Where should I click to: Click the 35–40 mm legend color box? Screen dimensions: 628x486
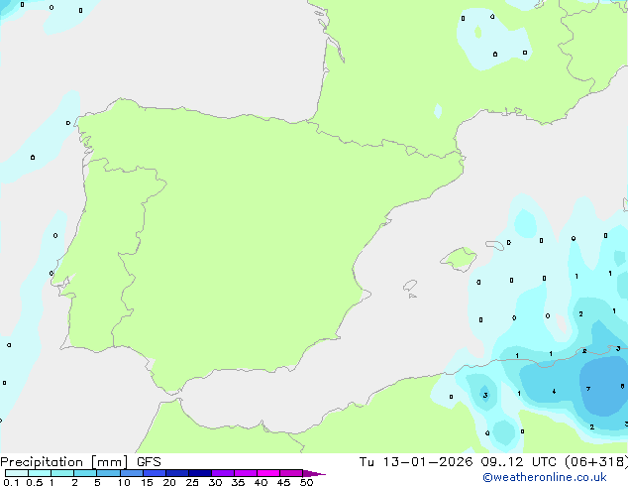(246, 473)
